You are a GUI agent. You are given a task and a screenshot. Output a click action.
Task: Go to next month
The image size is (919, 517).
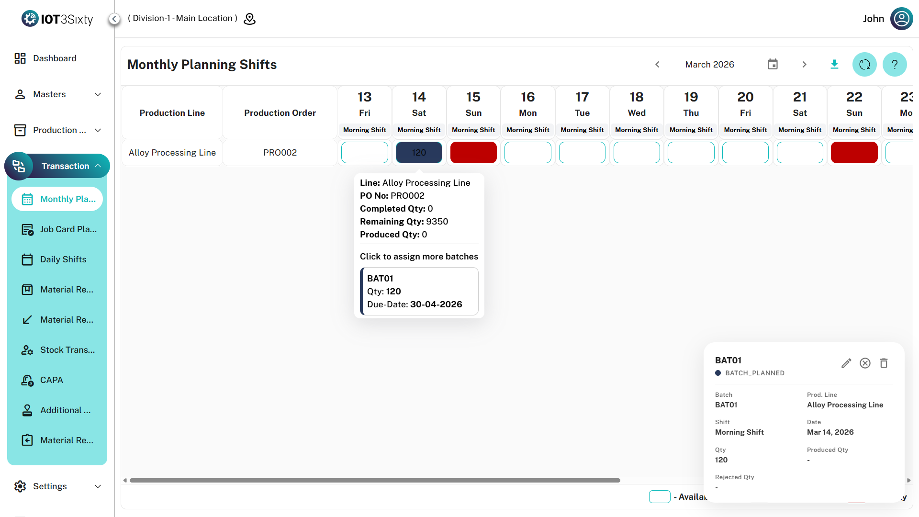804,64
